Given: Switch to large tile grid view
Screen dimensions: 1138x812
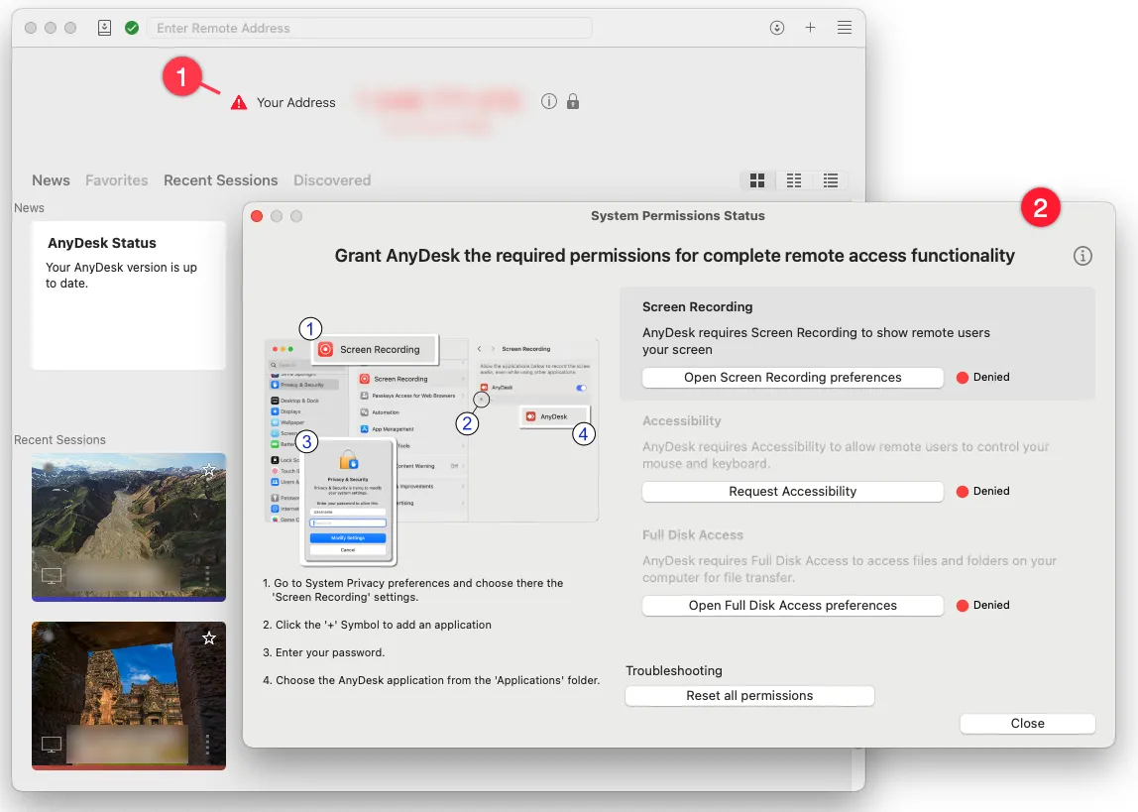Looking at the screenshot, I should 757,180.
